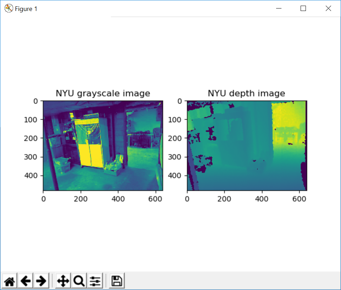Click the x-axis 200 tick label of the grayscale plot
The image size is (341, 290).
pos(81,199)
